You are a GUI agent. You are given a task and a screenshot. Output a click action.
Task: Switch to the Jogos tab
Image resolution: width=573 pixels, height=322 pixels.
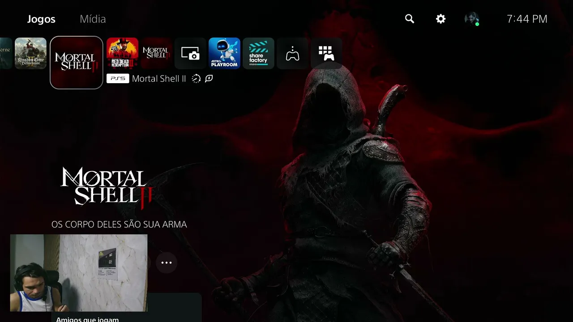coord(41,19)
